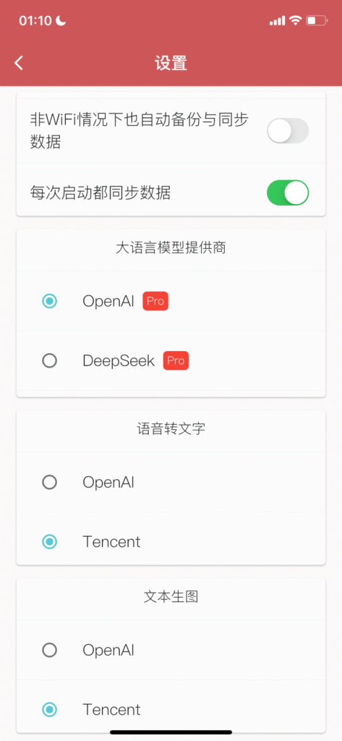The width and height of the screenshot is (342, 741).
Task: Select the DeepSeek radio button
Action: pos(50,361)
